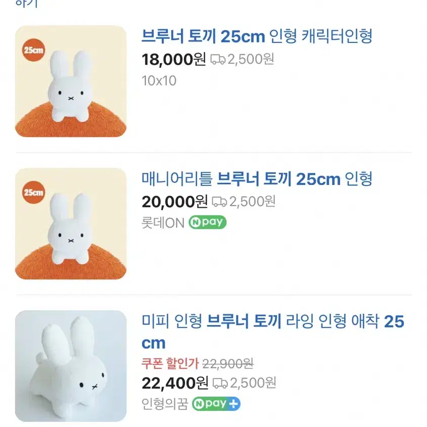
Task: Open the 매니어리틀 product thumbnail image
Action: (71, 223)
